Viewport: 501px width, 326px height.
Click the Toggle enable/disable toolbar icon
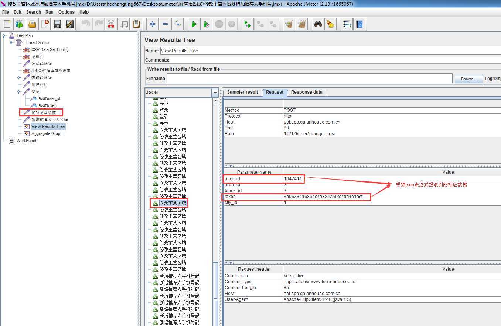tap(178, 24)
